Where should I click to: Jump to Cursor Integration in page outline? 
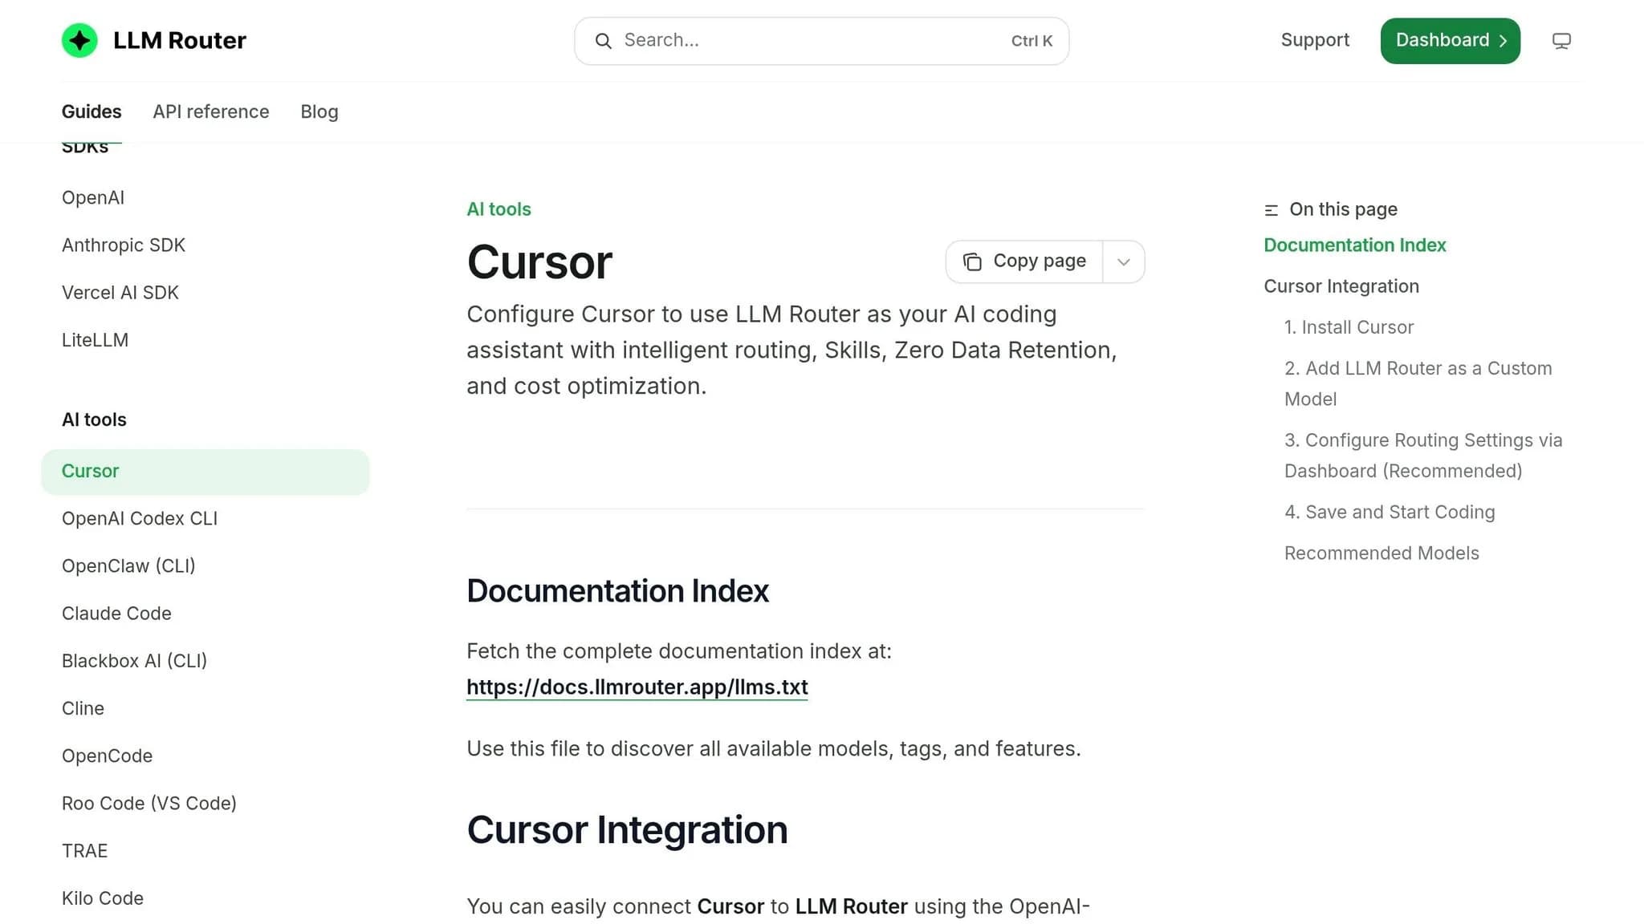1341,286
